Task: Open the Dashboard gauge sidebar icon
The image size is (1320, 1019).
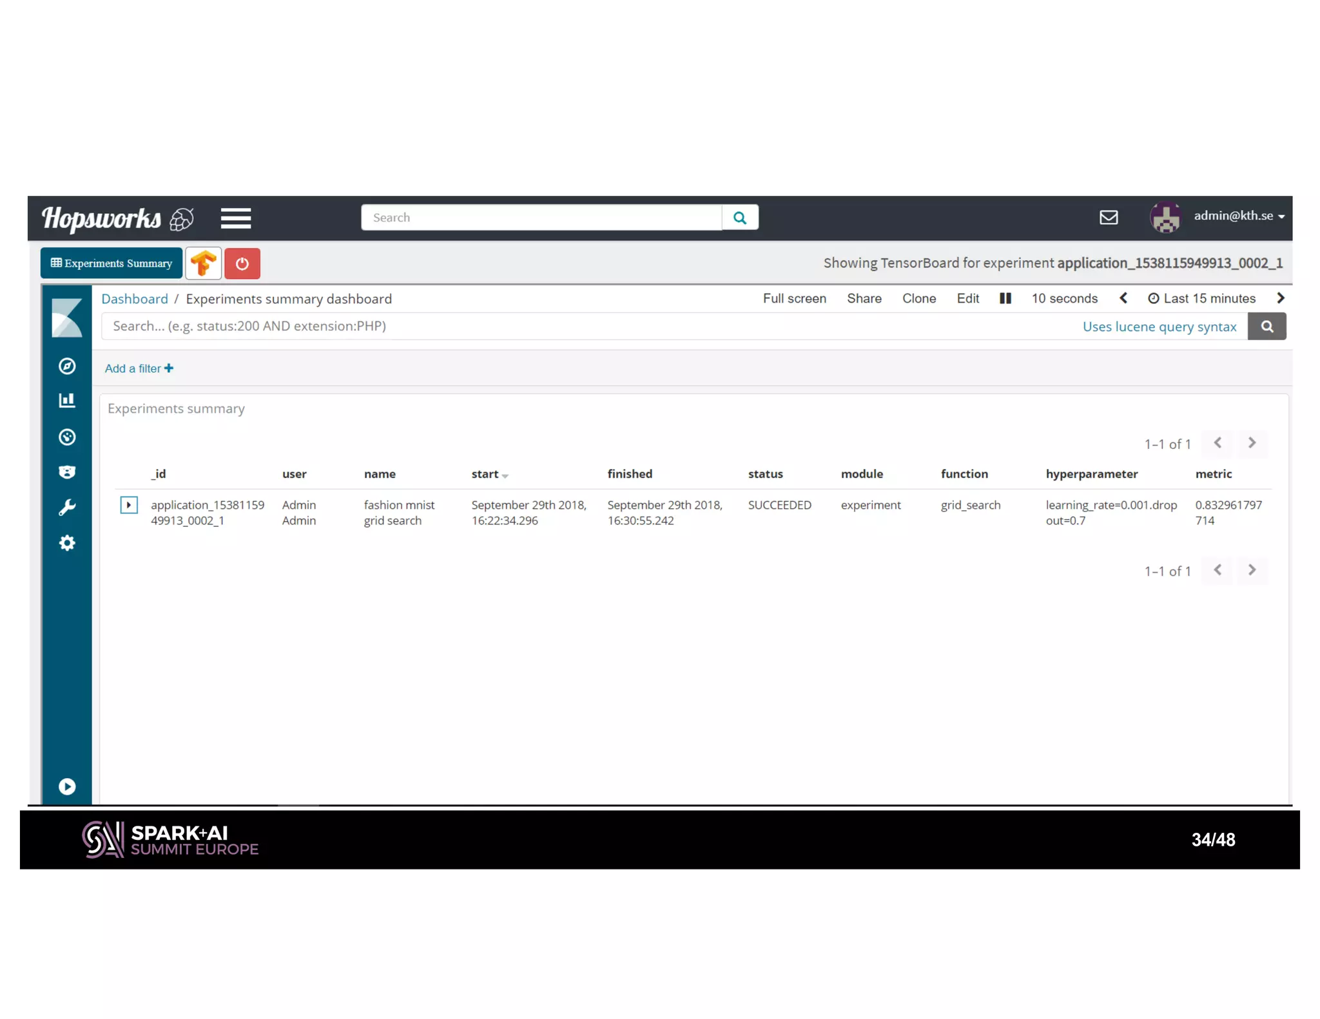Action: (x=67, y=437)
